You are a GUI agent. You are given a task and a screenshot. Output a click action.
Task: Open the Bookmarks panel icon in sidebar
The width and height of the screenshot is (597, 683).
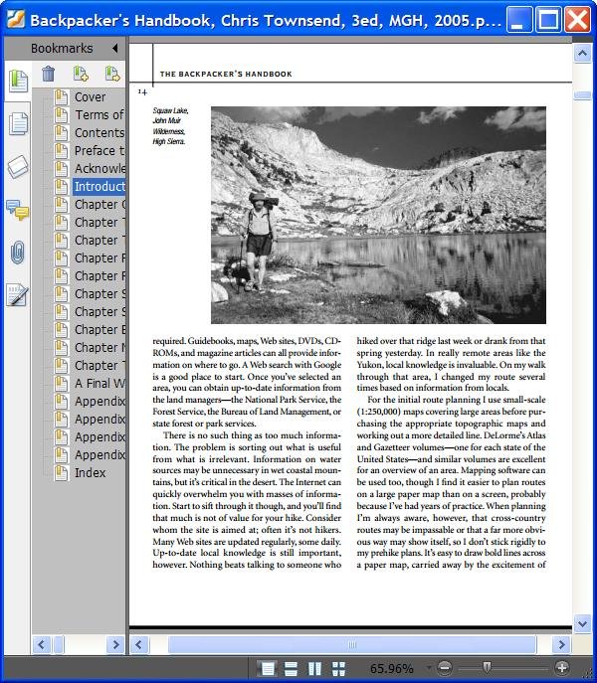pos(18,81)
